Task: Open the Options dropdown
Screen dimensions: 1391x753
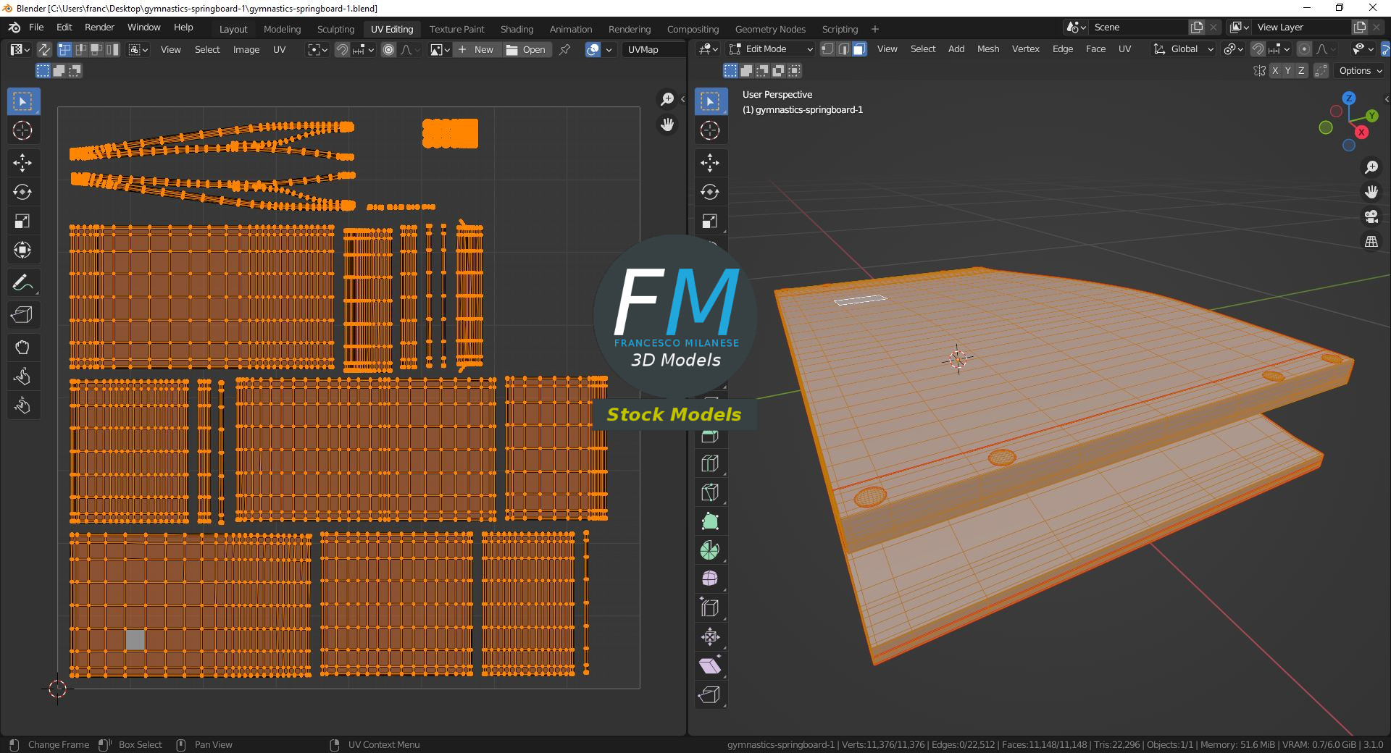Action: (1360, 70)
